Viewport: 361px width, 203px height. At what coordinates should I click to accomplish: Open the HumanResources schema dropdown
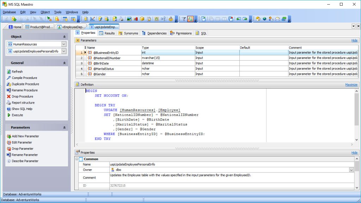63,44
